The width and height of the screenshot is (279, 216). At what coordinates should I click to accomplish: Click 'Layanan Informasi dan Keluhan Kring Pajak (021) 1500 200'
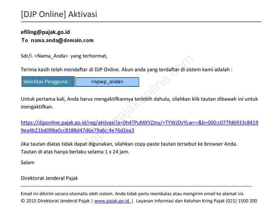[x=197, y=201]
